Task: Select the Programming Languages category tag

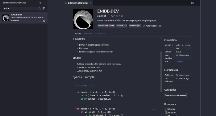Action: tap(175, 95)
